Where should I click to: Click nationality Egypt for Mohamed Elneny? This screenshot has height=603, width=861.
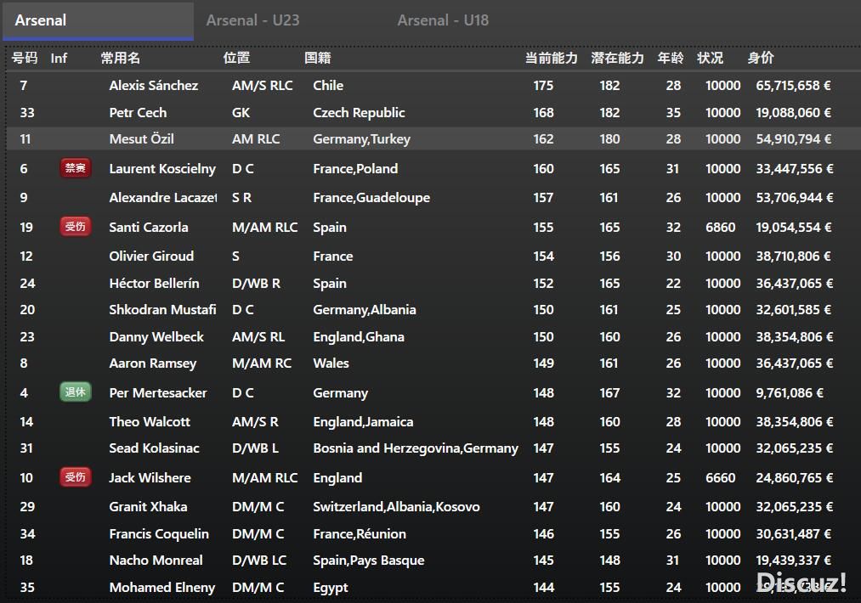click(x=331, y=589)
